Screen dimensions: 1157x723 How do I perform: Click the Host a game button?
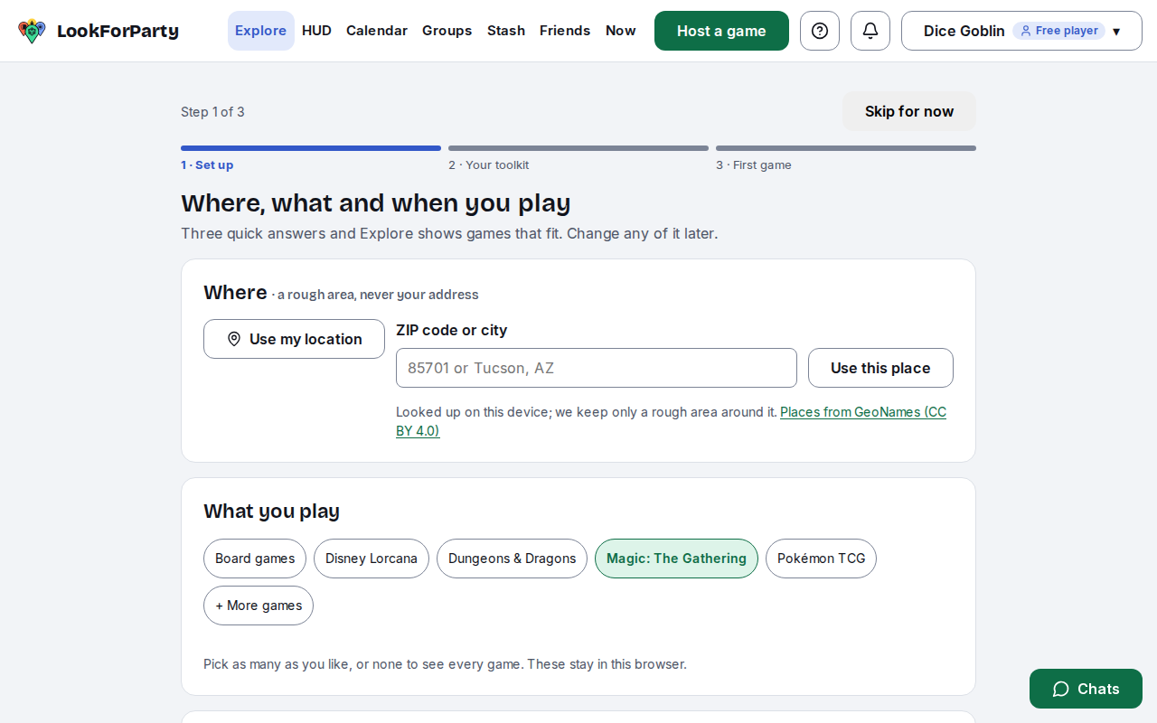[x=721, y=31]
